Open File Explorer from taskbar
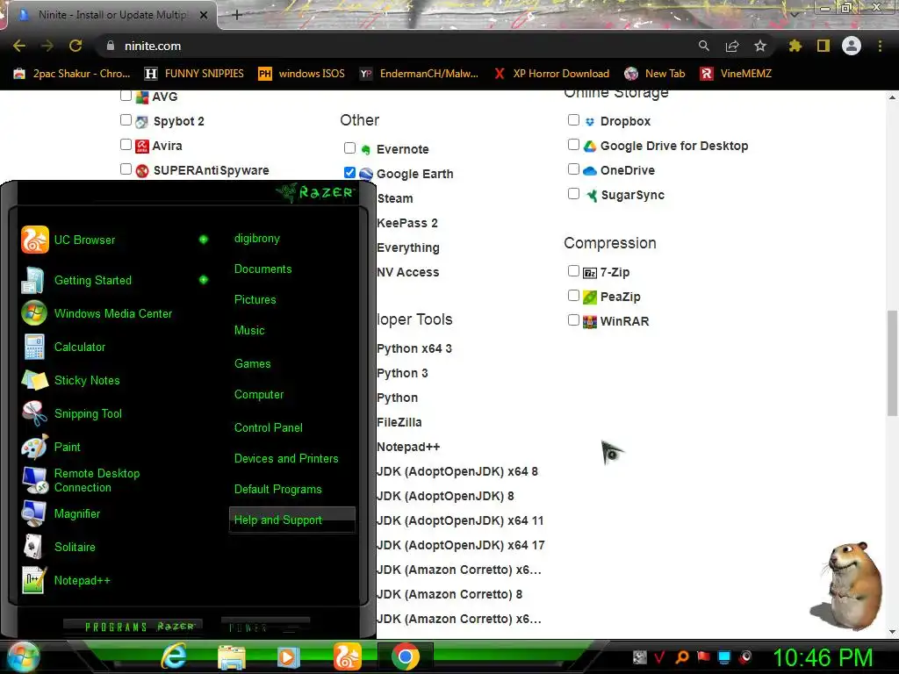This screenshot has height=674, width=899. (x=231, y=656)
